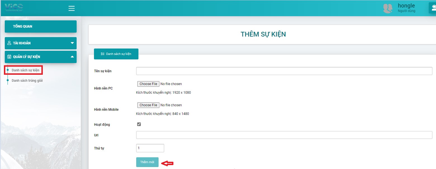Click into the Url input field

click(284, 135)
